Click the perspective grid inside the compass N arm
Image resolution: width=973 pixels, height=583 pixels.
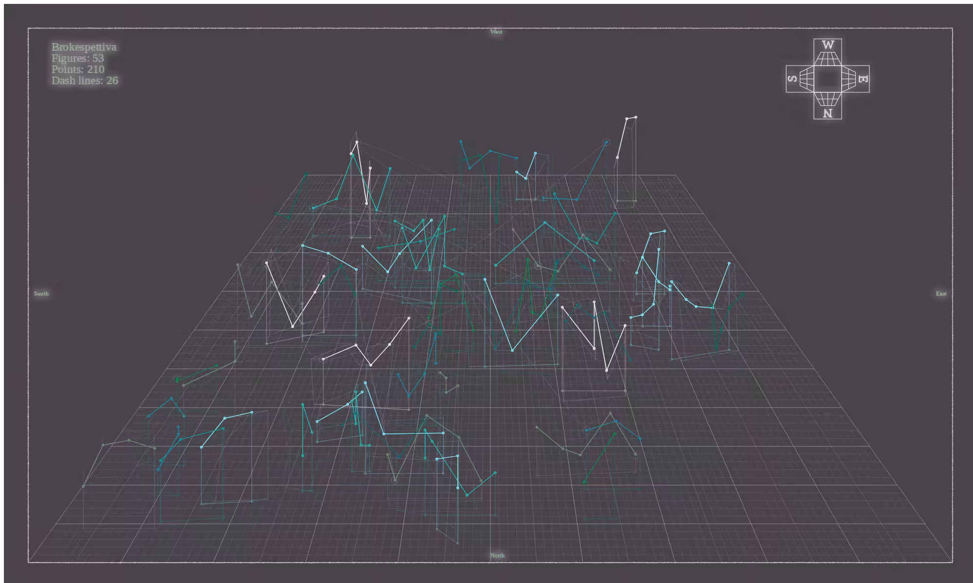(x=828, y=99)
